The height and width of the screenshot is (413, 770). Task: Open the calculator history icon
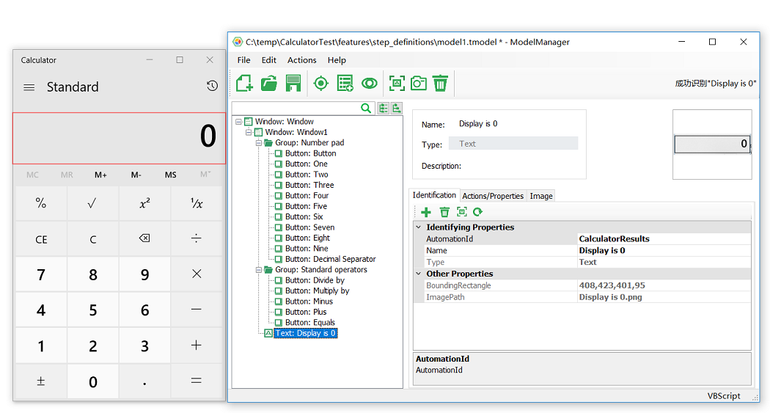pyautogui.click(x=212, y=87)
